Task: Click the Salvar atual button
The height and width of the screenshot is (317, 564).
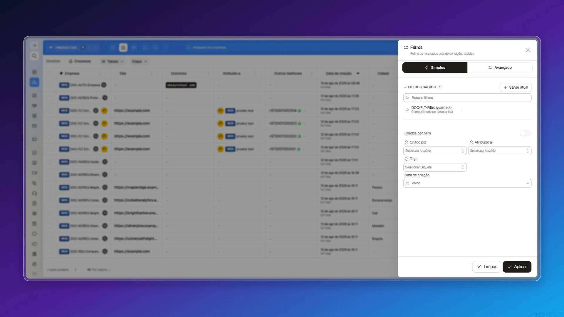Action: click(x=516, y=87)
